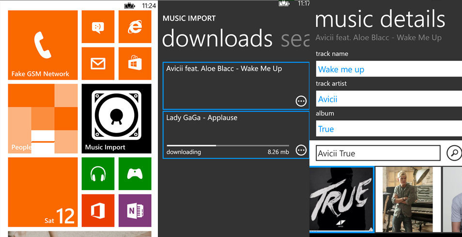Select the TRUE album cover thumbnail

tap(341, 199)
